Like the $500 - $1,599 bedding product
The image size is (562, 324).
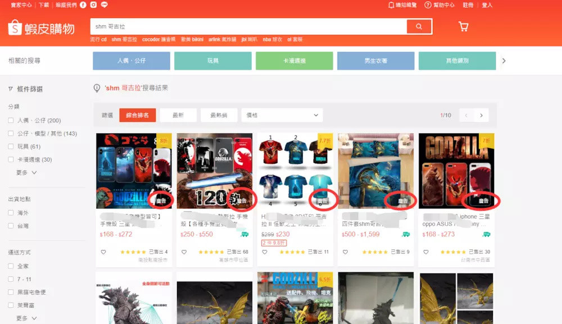pyautogui.click(x=345, y=252)
